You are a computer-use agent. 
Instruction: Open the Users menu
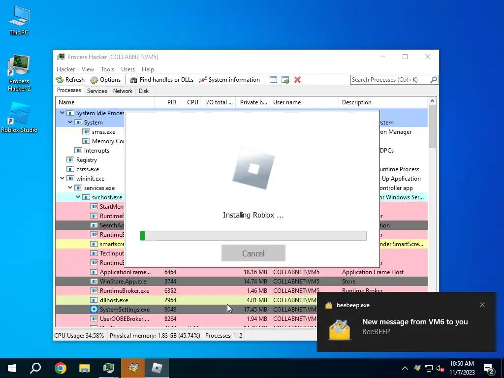tap(128, 69)
